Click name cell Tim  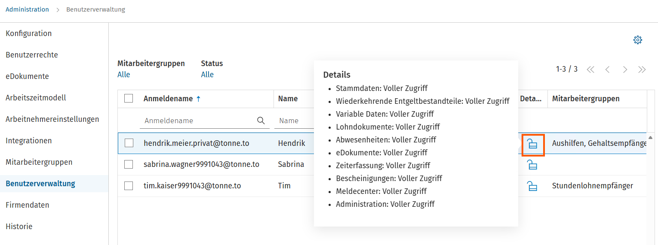(x=284, y=186)
